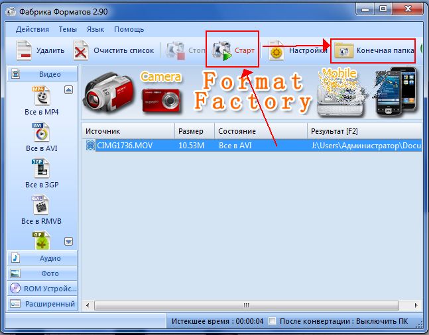The width and height of the screenshot is (429, 335).
Task: Click the Видео filmstrip icon
Action: 16,73
